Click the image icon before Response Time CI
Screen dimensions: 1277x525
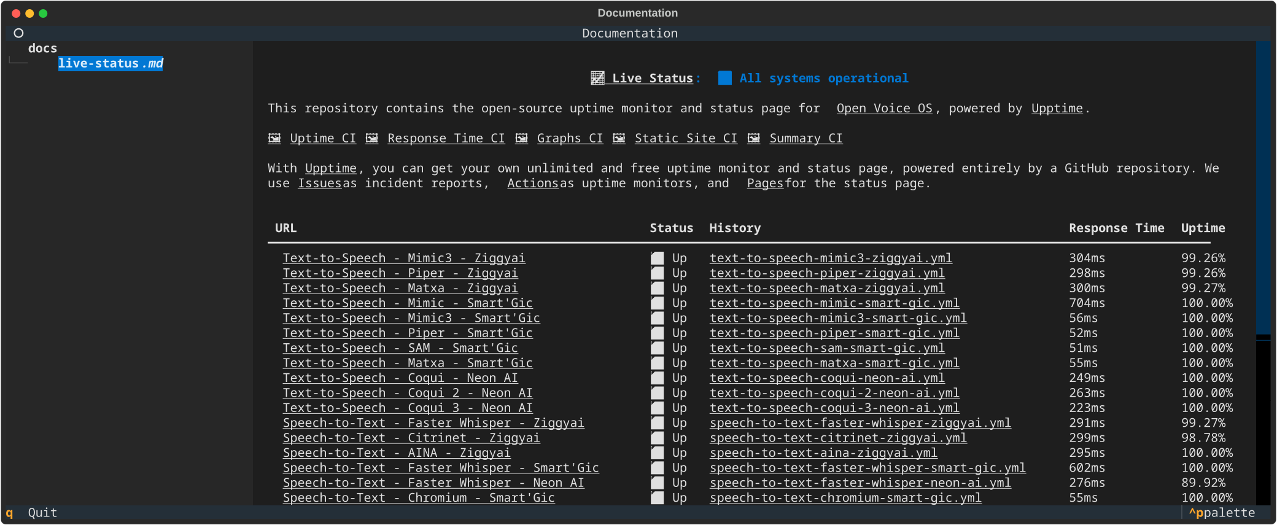[372, 138]
